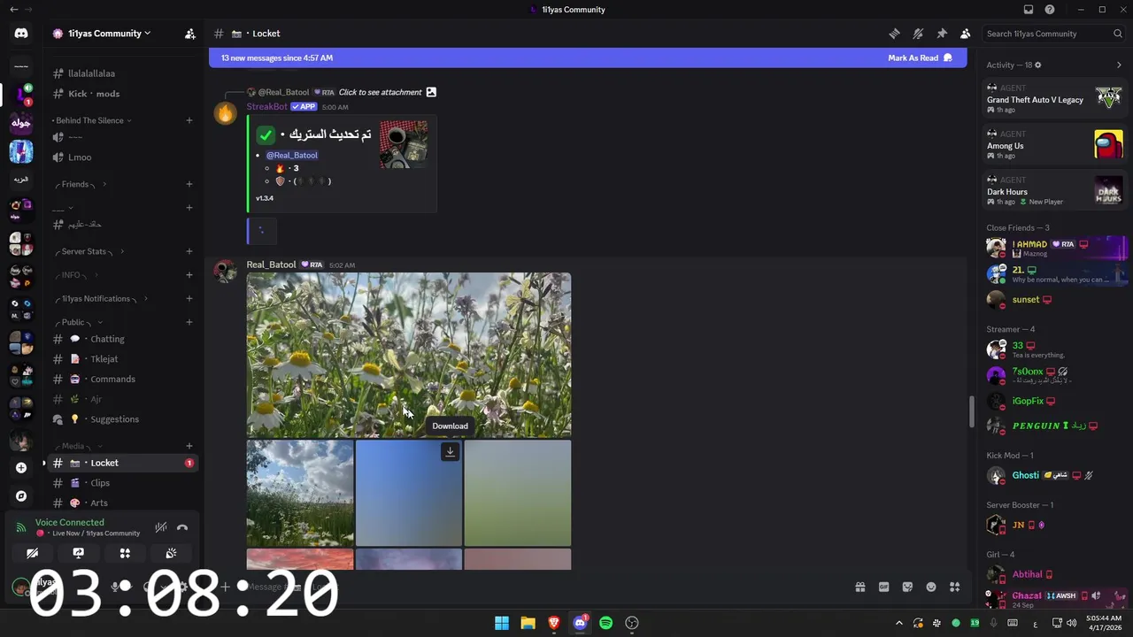Open the Inbox icon in title bar
The height and width of the screenshot is (637, 1133).
(x=1029, y=10)
